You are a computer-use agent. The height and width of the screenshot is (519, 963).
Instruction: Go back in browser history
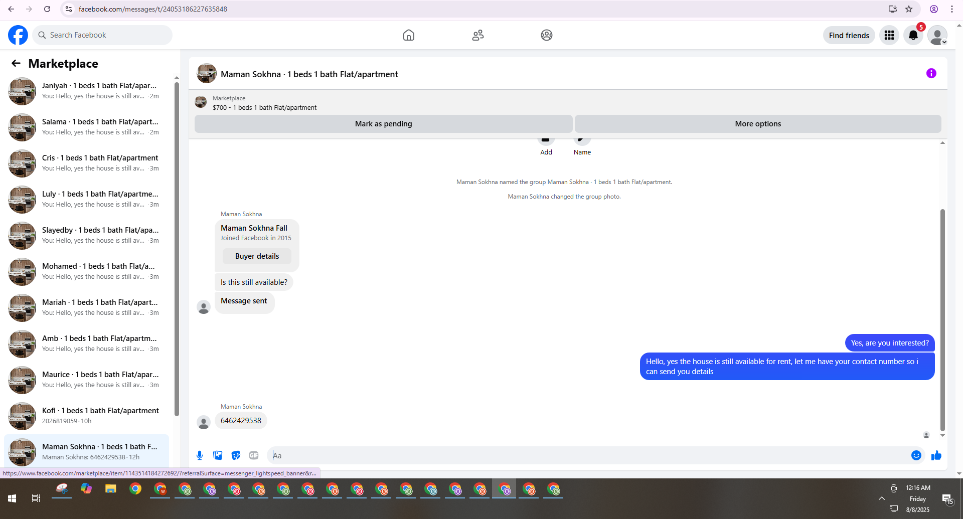(11, 9)
